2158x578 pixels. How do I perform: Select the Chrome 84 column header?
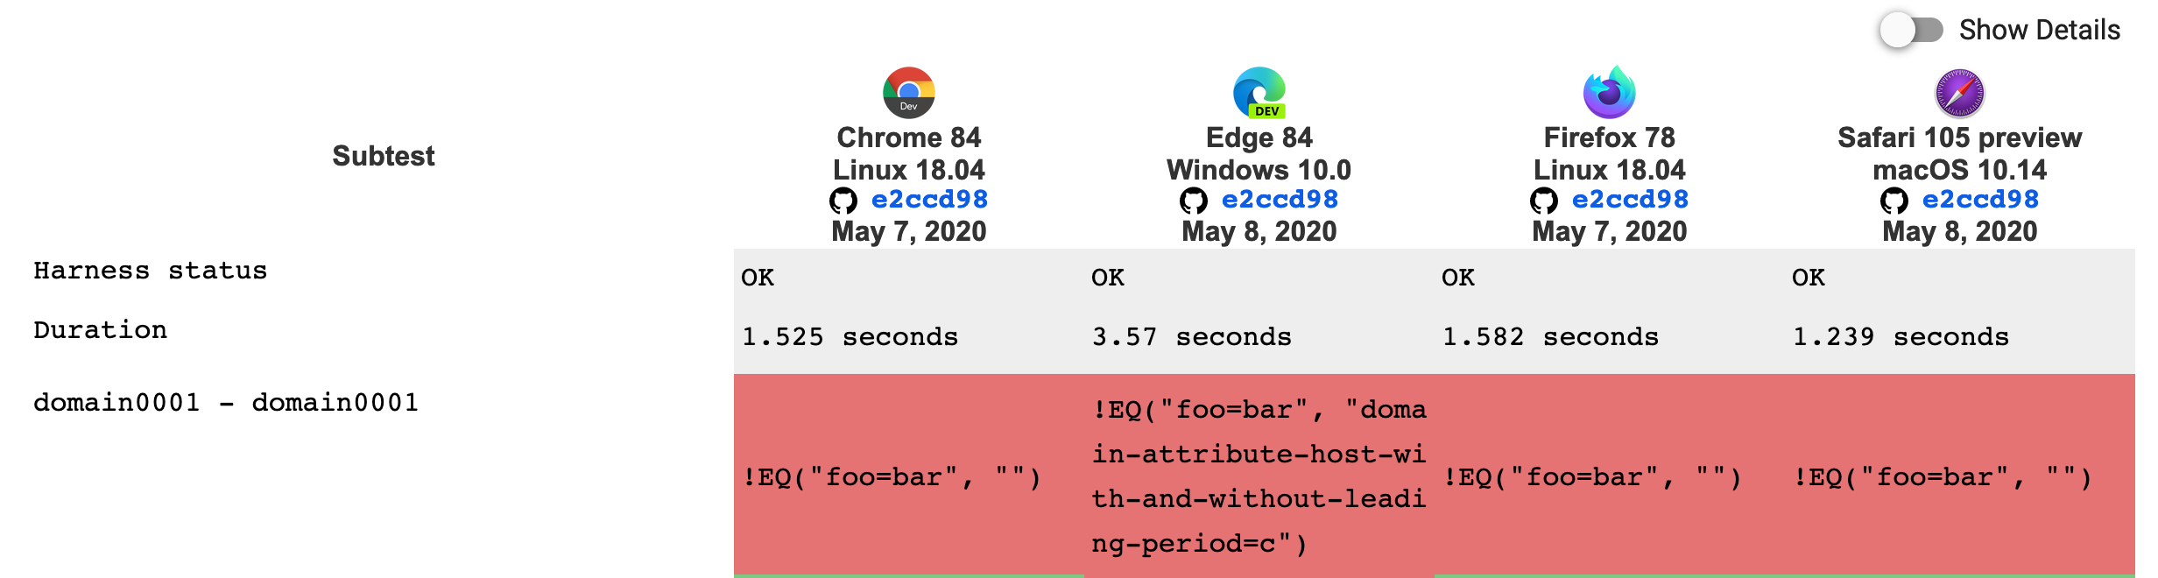(908, 137)
